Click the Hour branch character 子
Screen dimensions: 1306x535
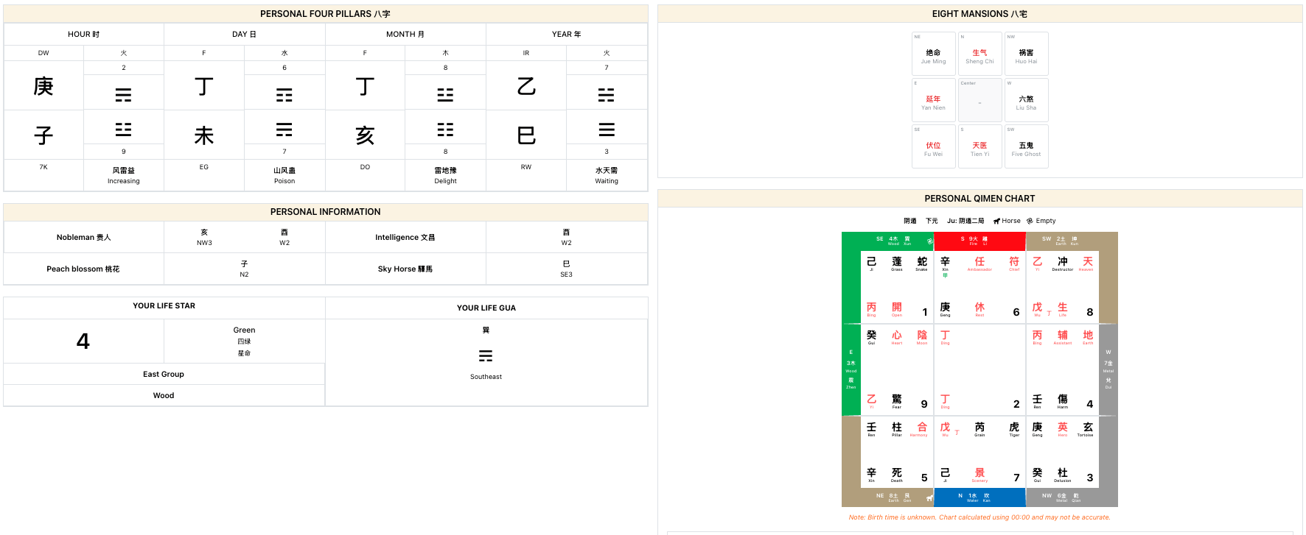[43, 135]
